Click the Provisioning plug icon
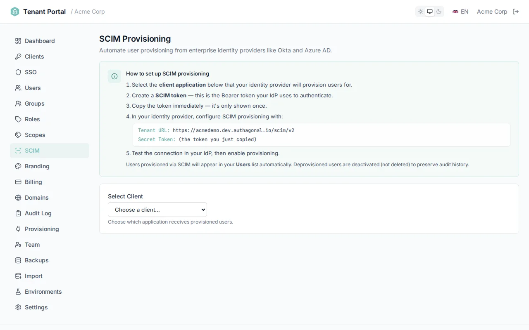This screenshot has height=330, width=529. click(18, 229)
